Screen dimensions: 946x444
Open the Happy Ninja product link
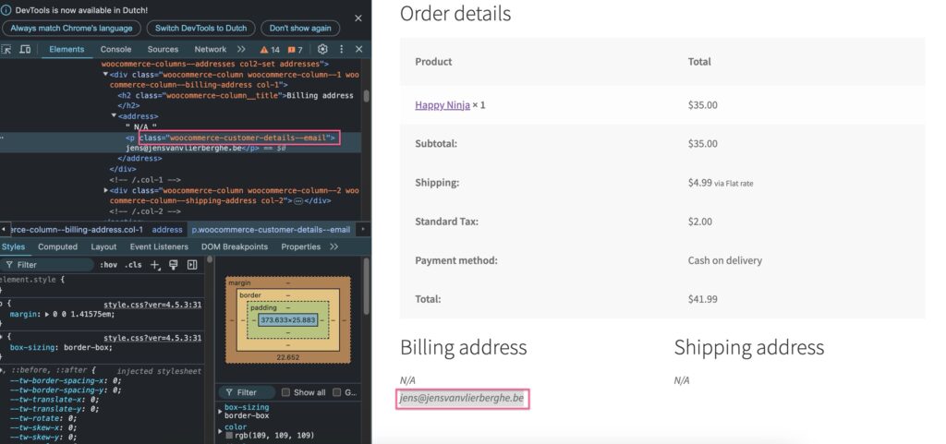click(443, 105)
